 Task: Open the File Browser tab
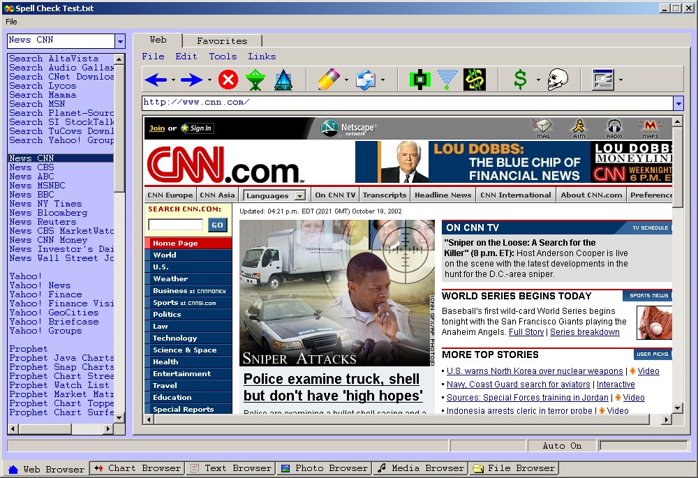(x=514, y=468)
